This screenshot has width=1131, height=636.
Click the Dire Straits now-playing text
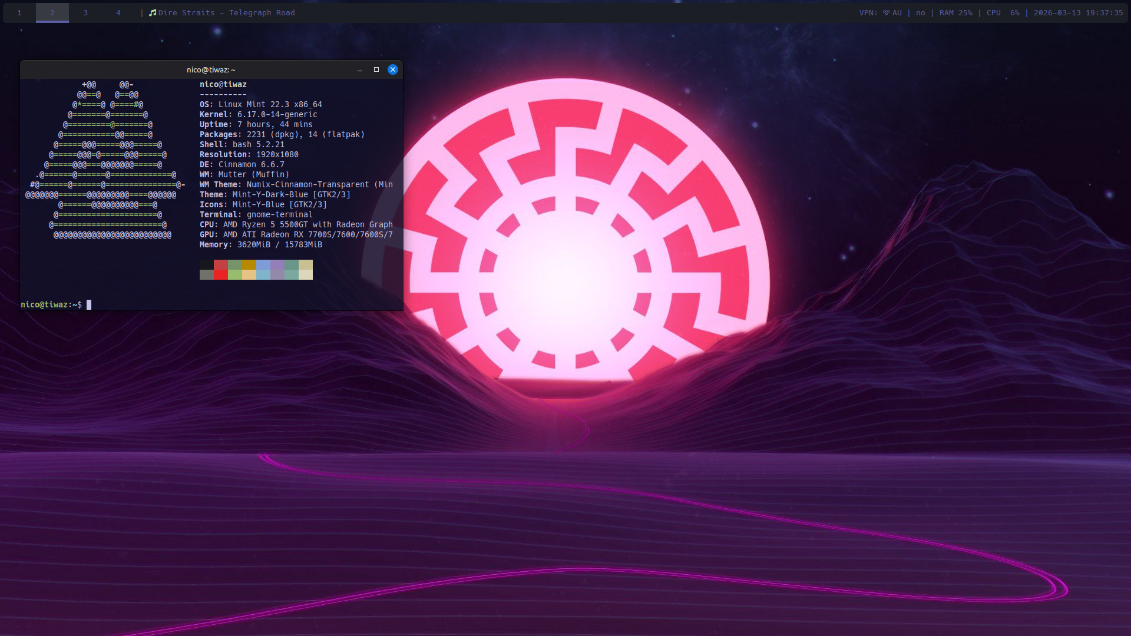[227, 13]
